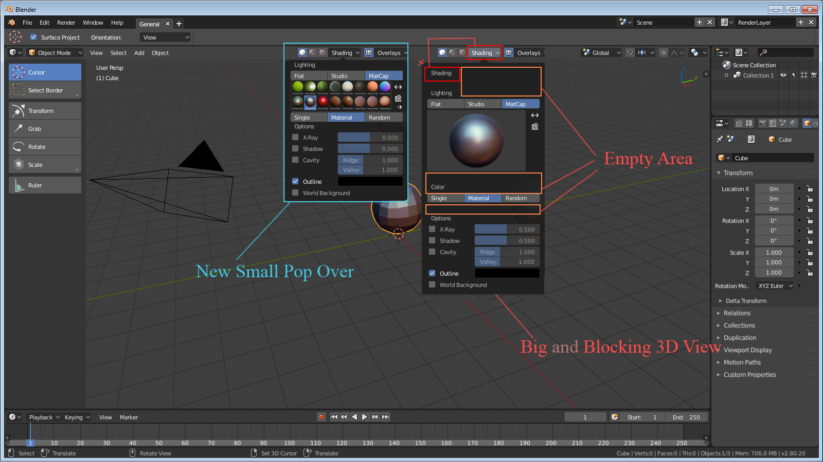Select the Cursor tool
Viewport: 823px width, 462px height.
(x=45, y=72)
